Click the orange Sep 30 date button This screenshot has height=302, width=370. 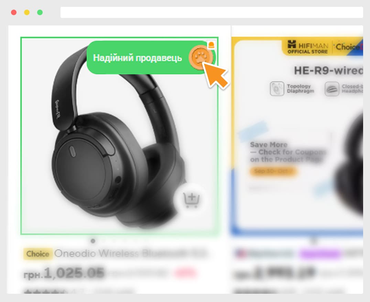(273, 171)
